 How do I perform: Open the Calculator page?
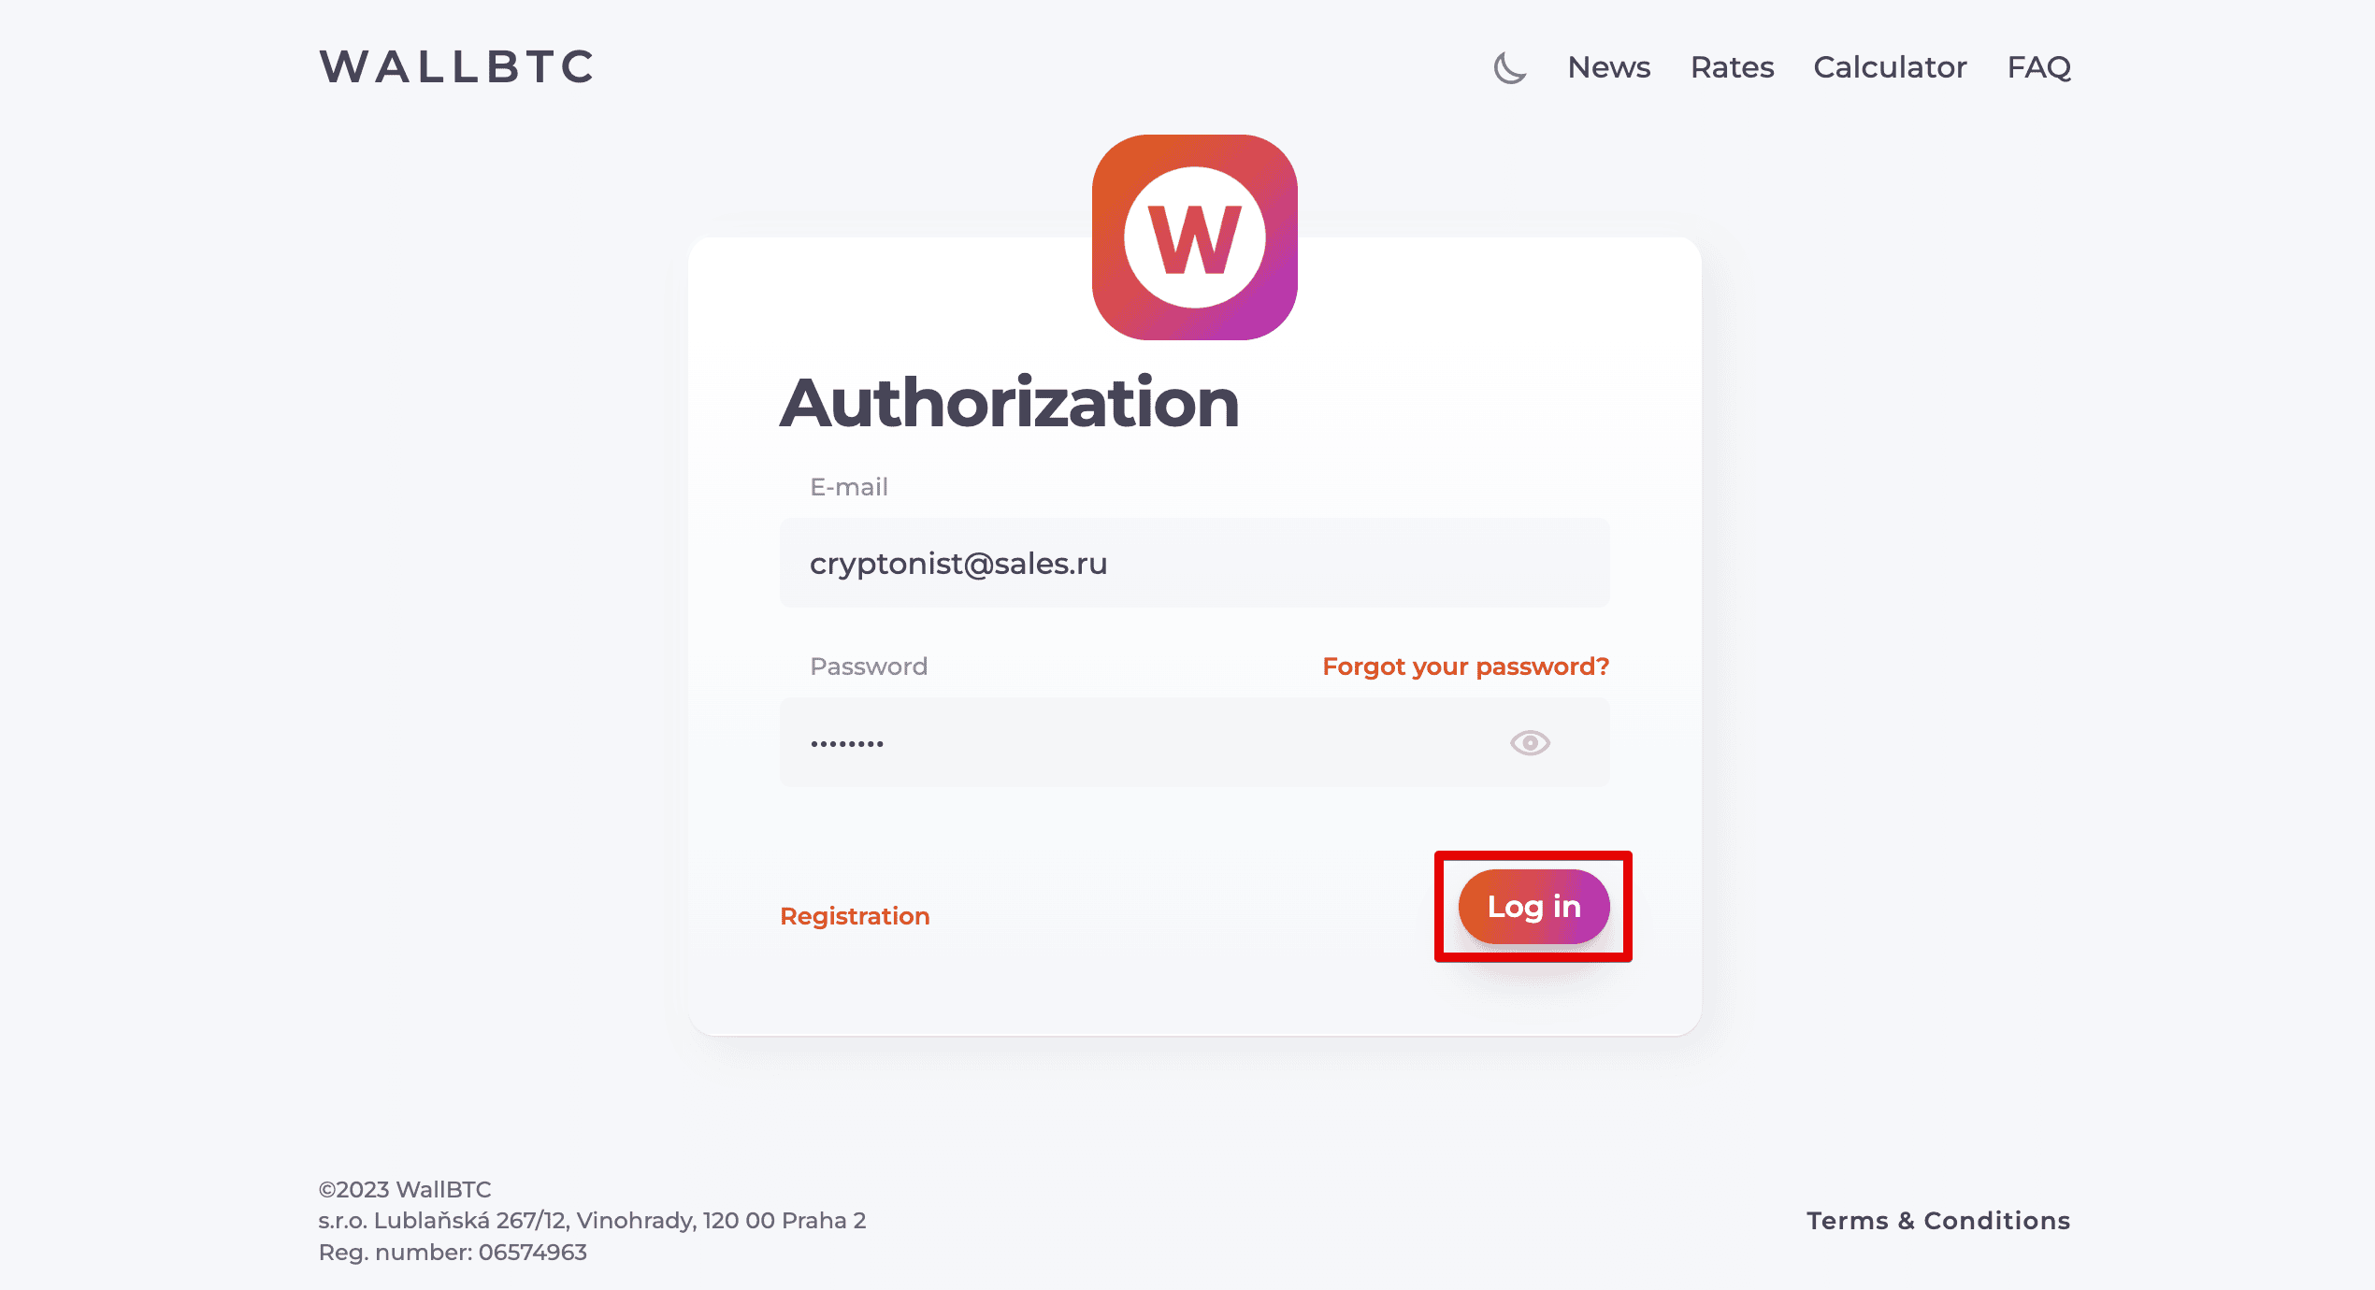point(1890,67)
